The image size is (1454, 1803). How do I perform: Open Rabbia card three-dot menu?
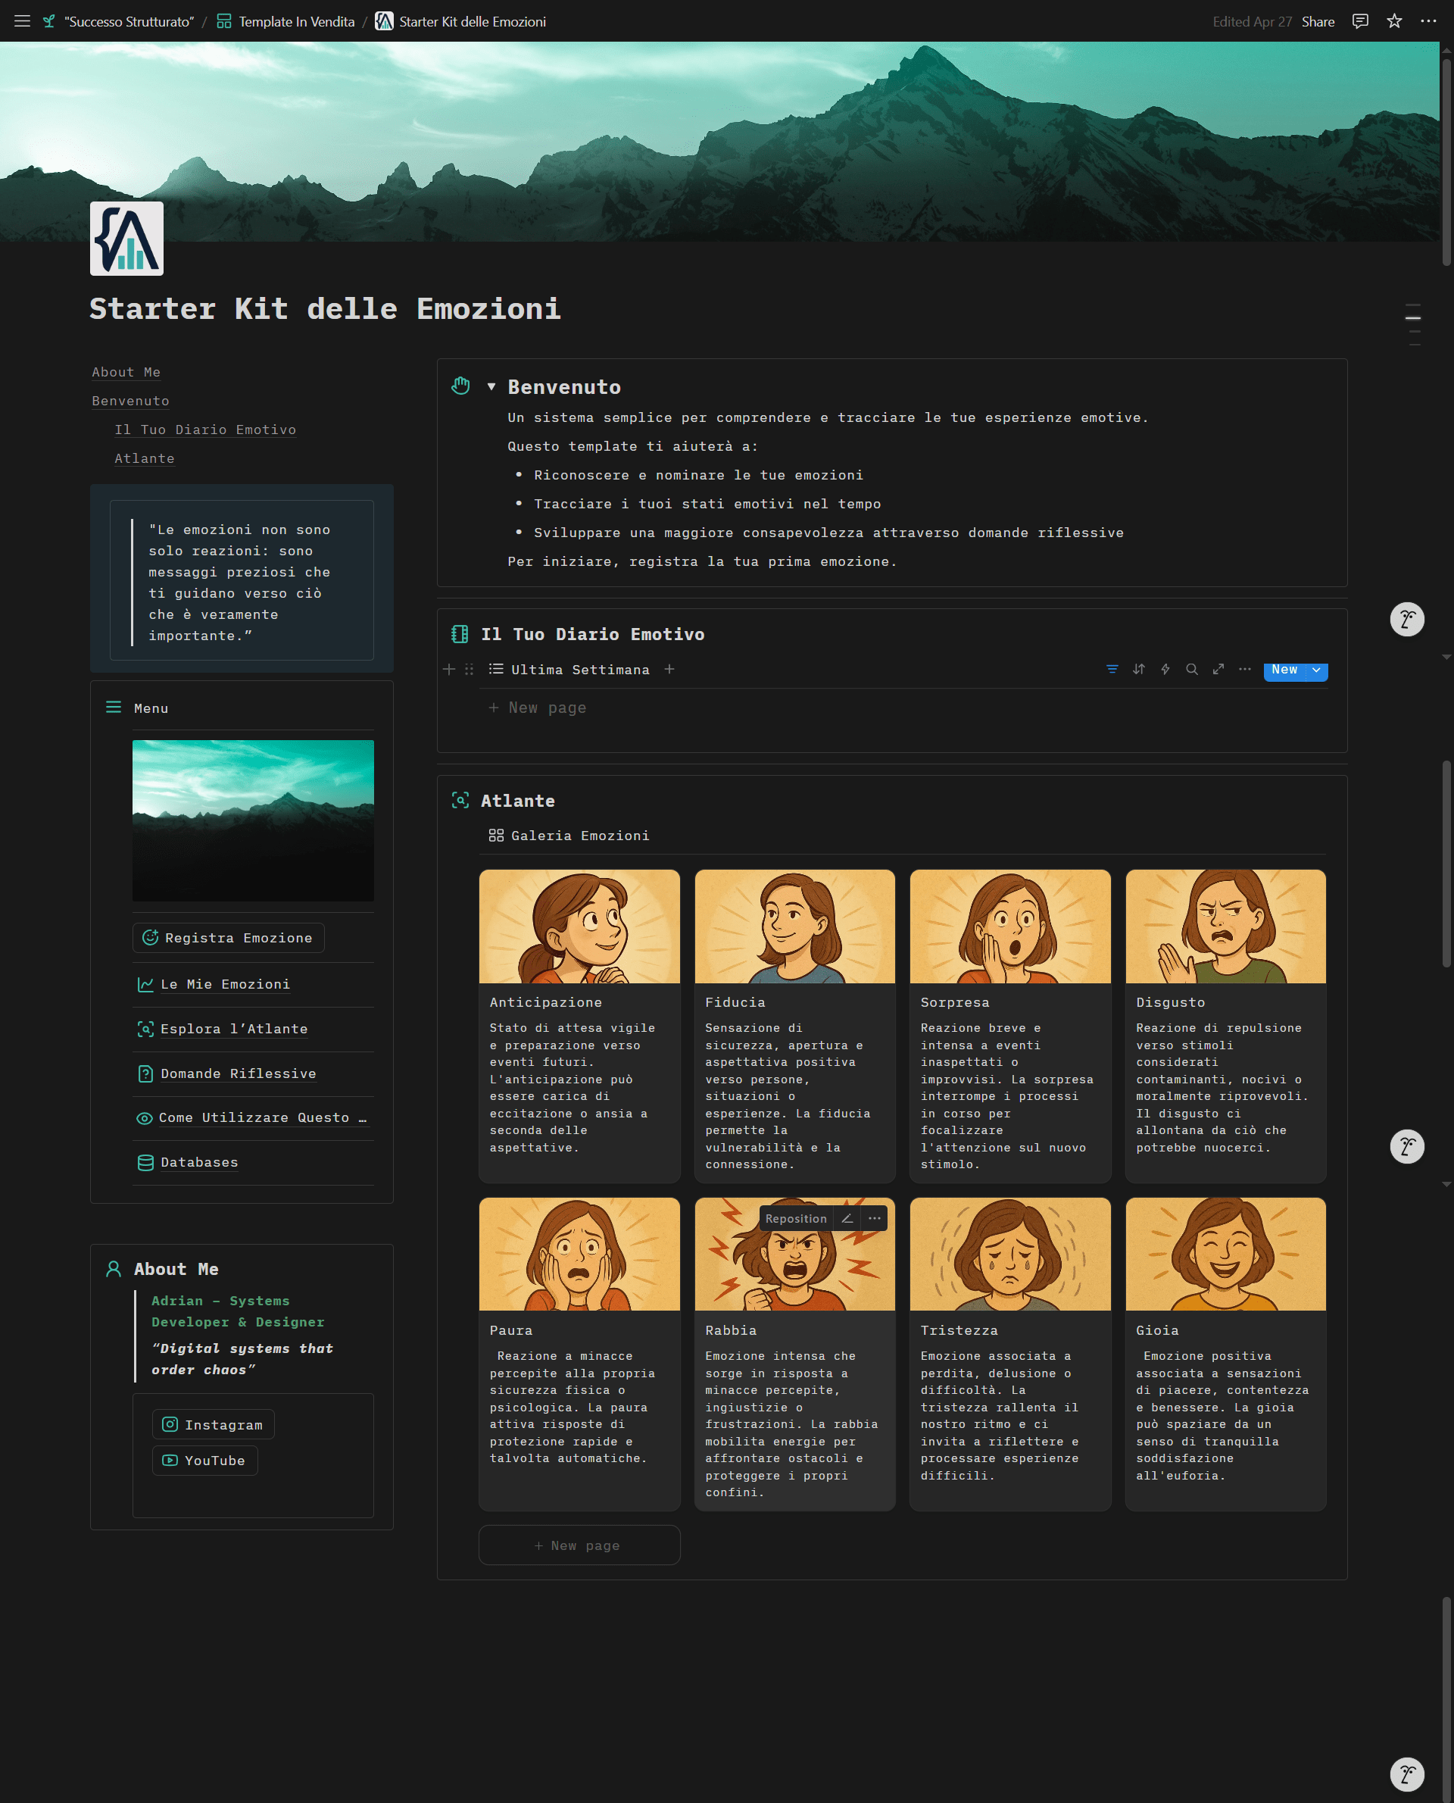pos(875,1218)
